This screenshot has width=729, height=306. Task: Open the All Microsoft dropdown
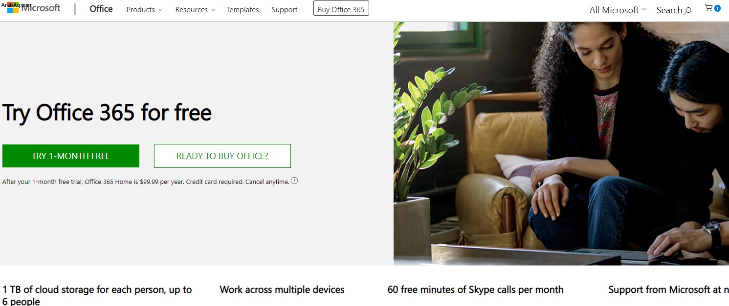click(618, 10)
